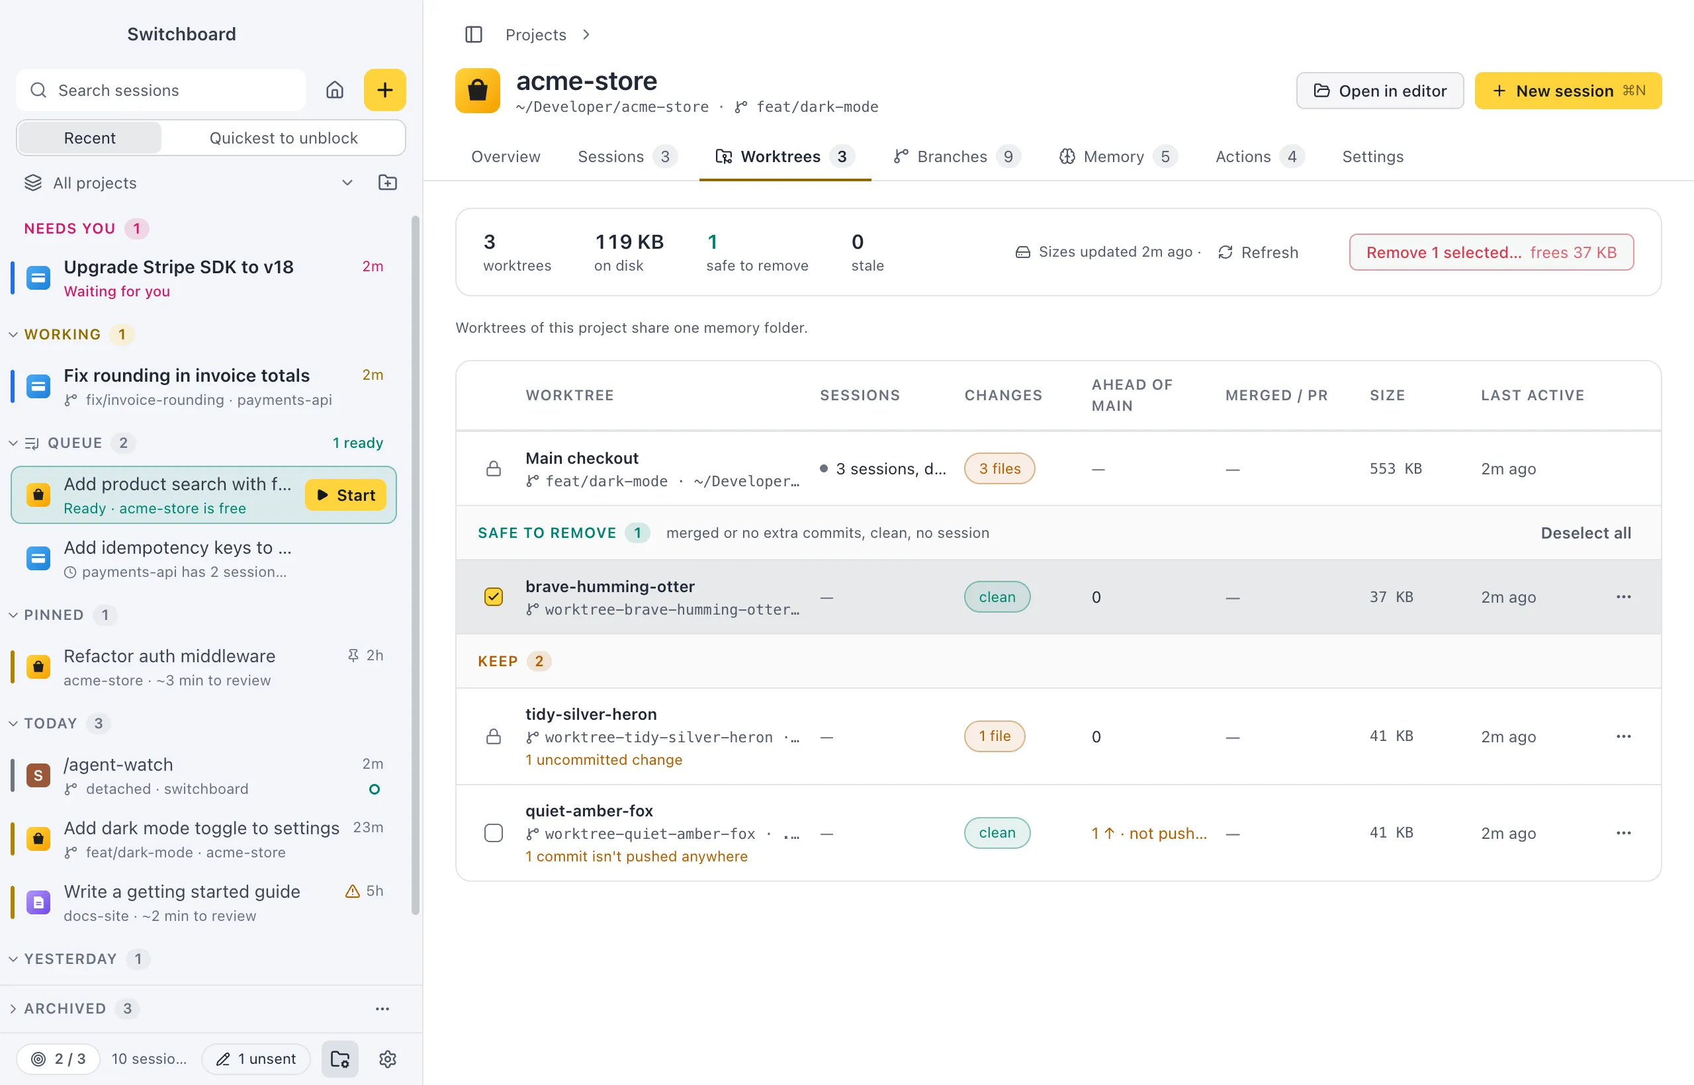Click the yellow plus new-session sidebar button
The height and width of the screenshot is (1085, 1694).
point(384,90)
